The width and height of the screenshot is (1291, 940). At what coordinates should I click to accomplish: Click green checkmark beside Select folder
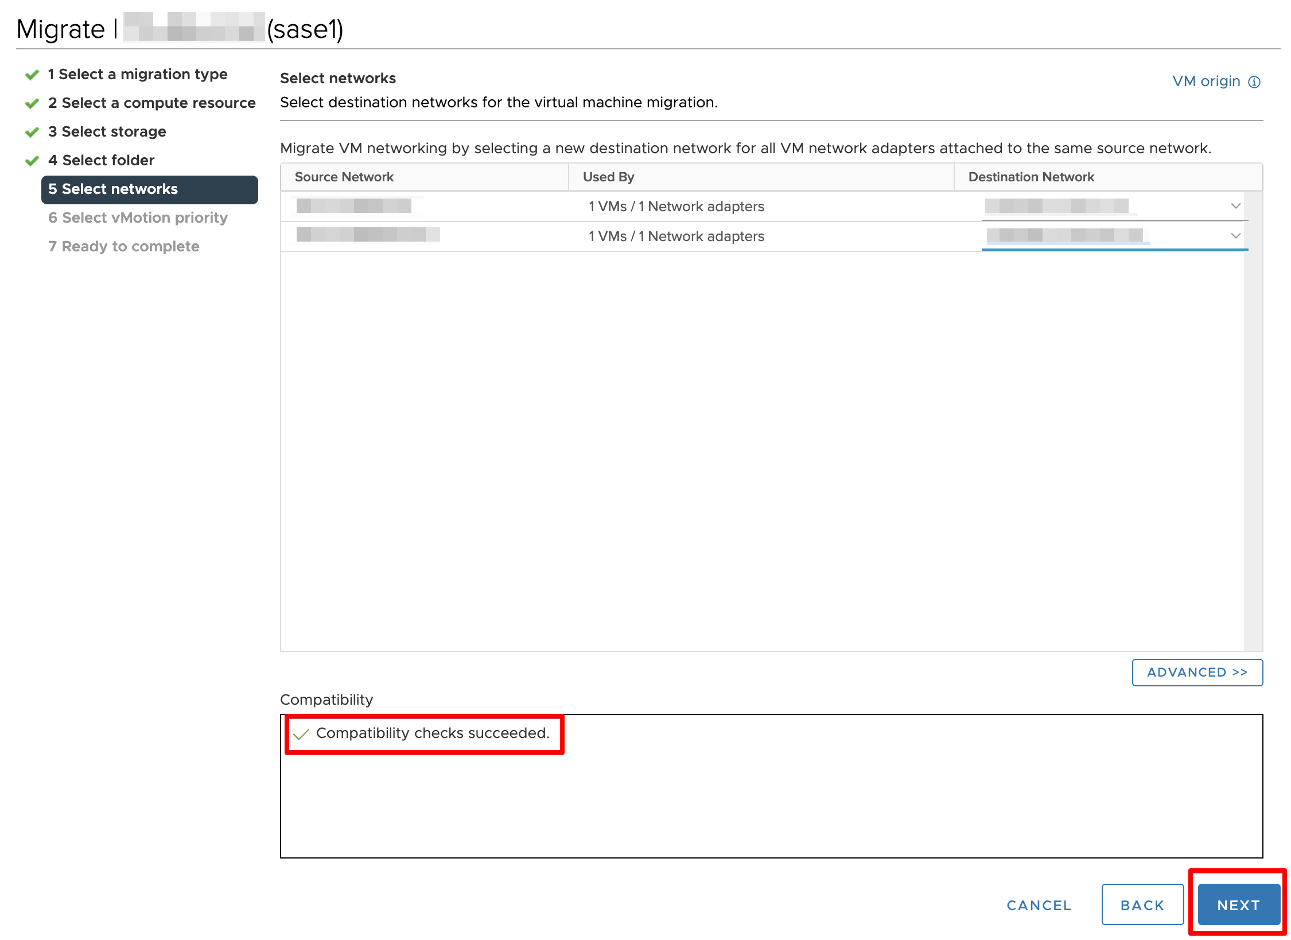[32, 161]
